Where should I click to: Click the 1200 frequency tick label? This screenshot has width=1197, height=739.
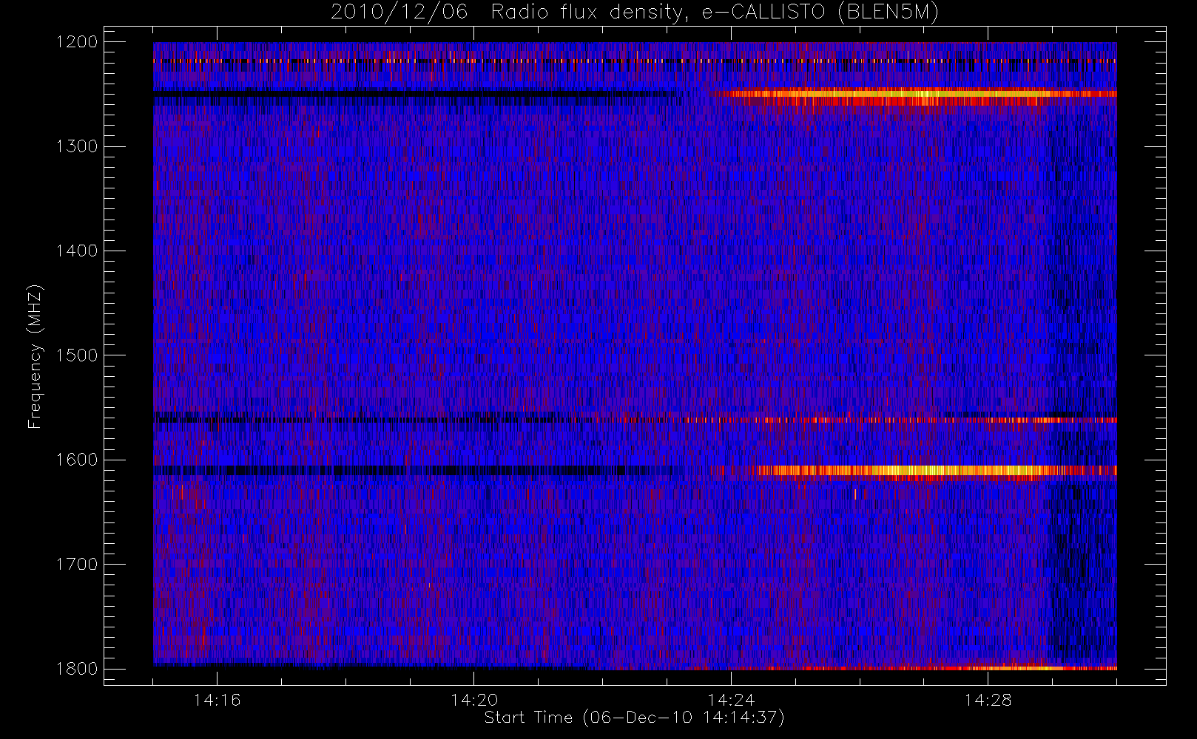77,42
